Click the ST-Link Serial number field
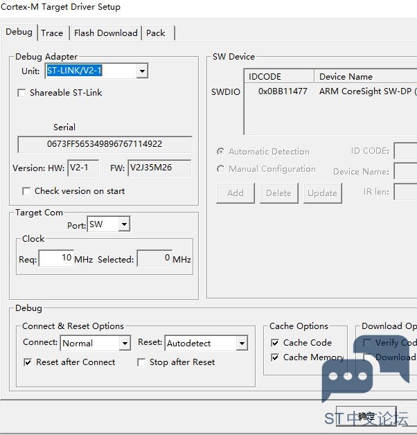Image resolution: width=417 pixels, height=435 pixels. (x=105, y=144)
